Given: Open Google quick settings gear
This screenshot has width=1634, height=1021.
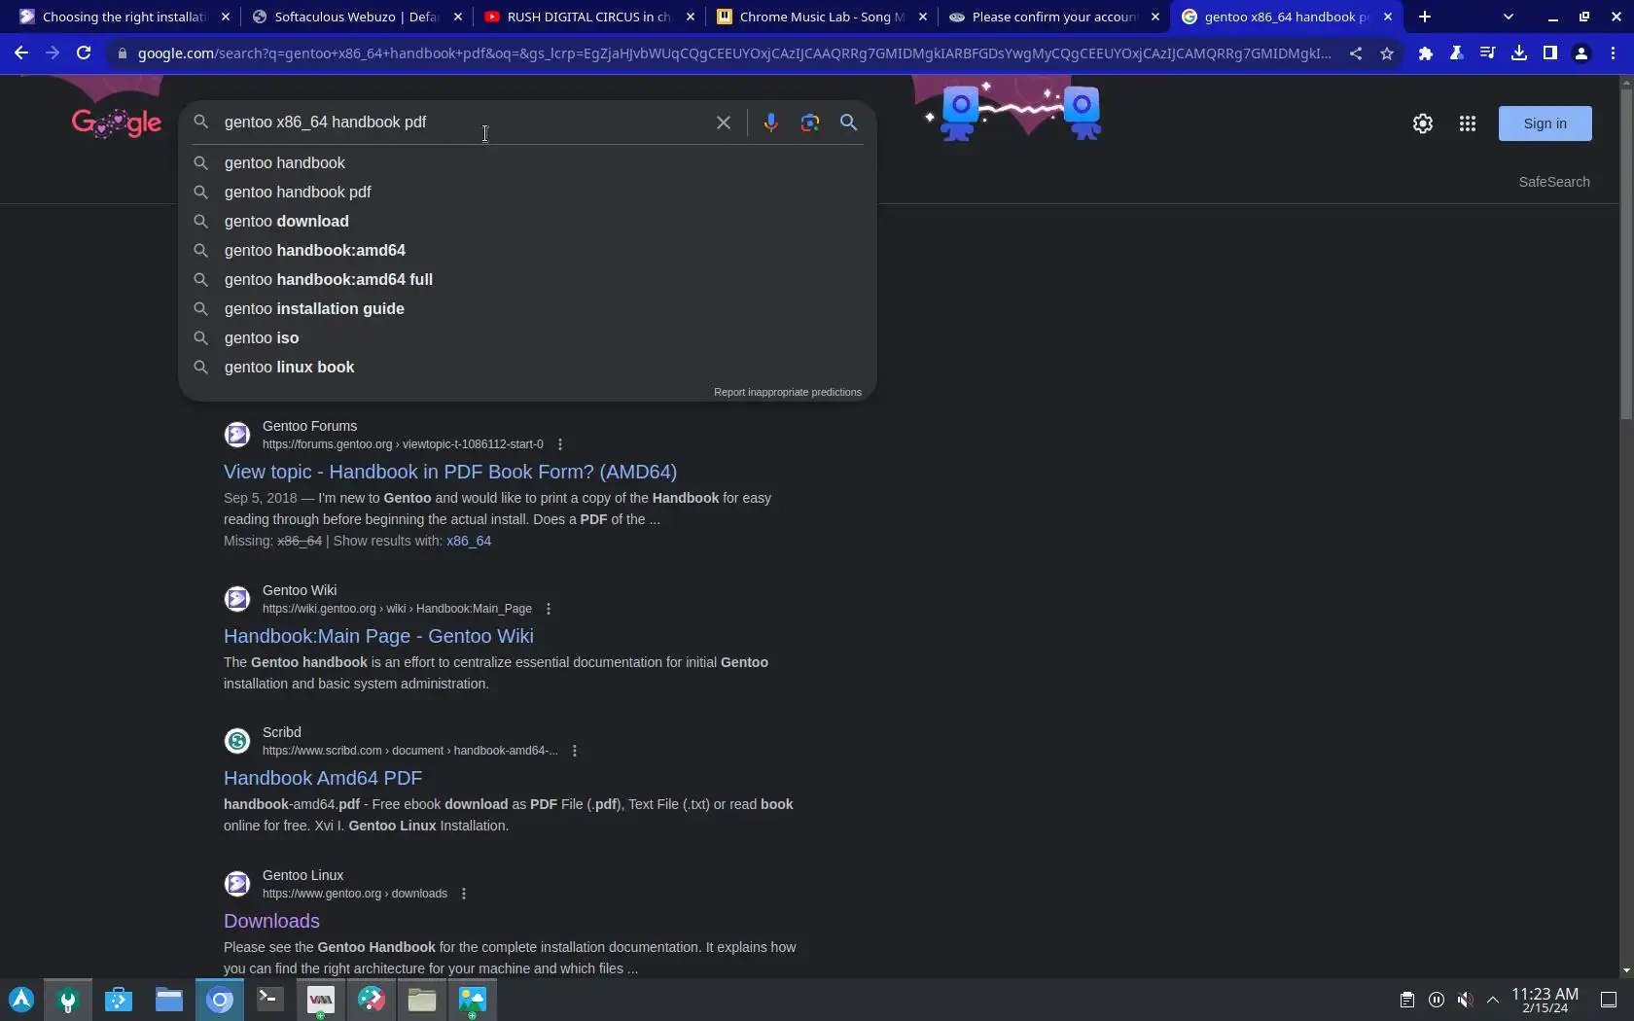Looking at the screenshot, I should coord(1422,123).
